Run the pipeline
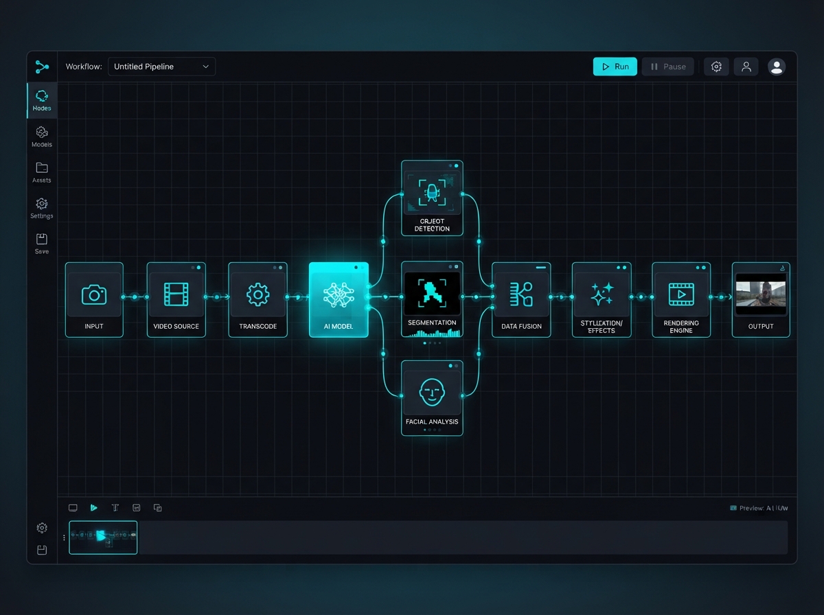This screenshot has width=824, height=615. coord(615,67)
